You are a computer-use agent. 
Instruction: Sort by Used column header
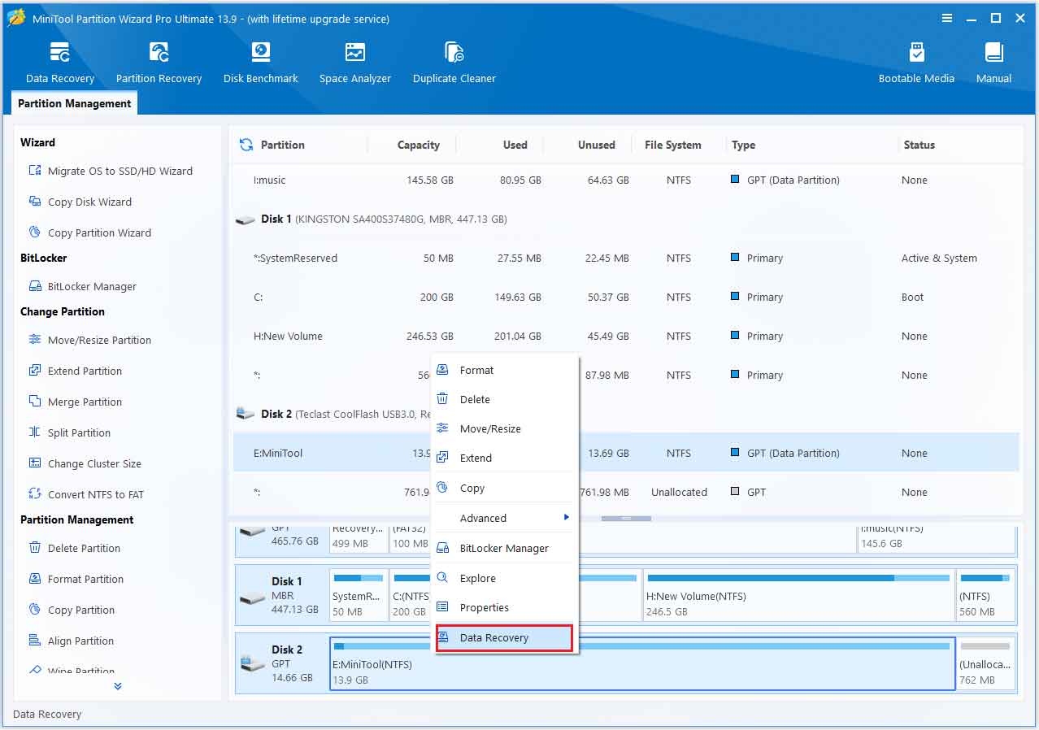pyautogui.click(x=515, y=145)
